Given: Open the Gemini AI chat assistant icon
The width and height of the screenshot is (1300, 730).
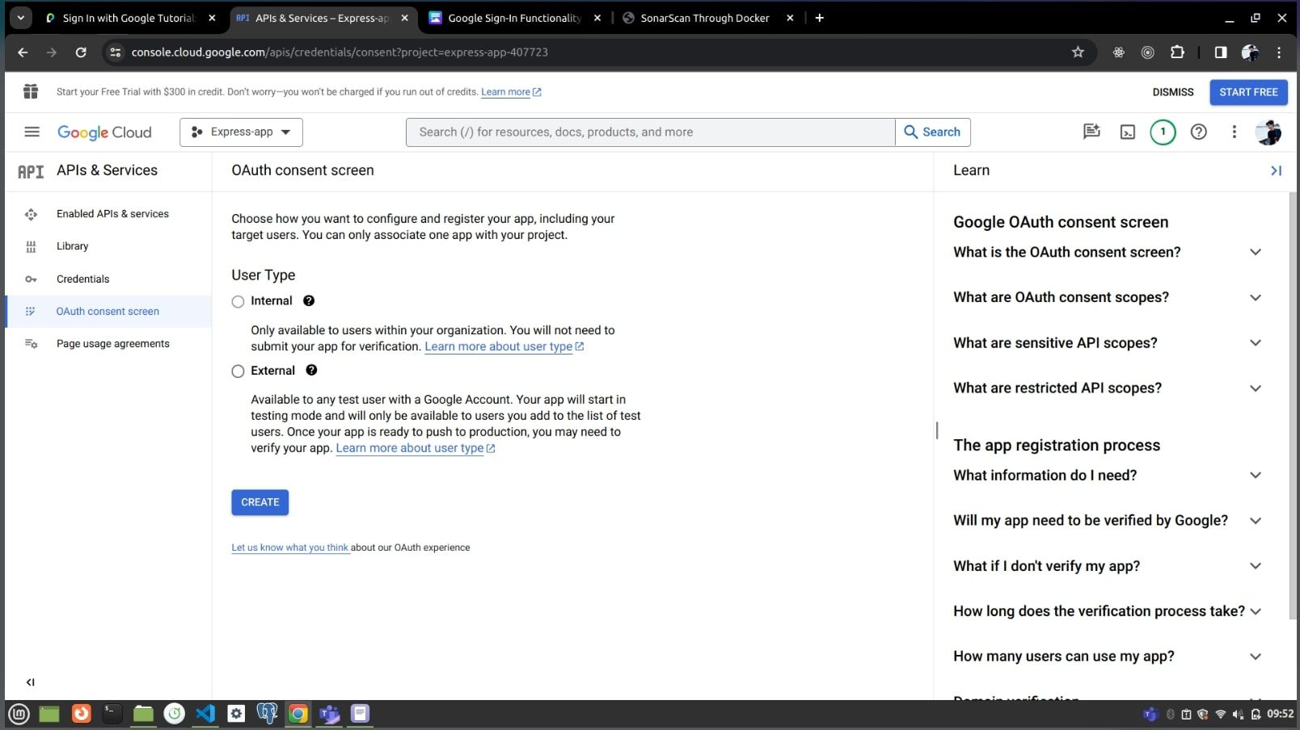Looking at the screenshot, I should pyautogui.click(x=1091, y=132).
